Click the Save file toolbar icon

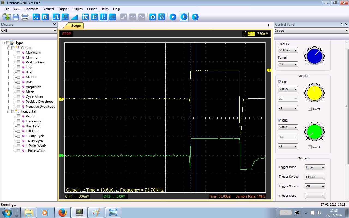tap(16, 17)
